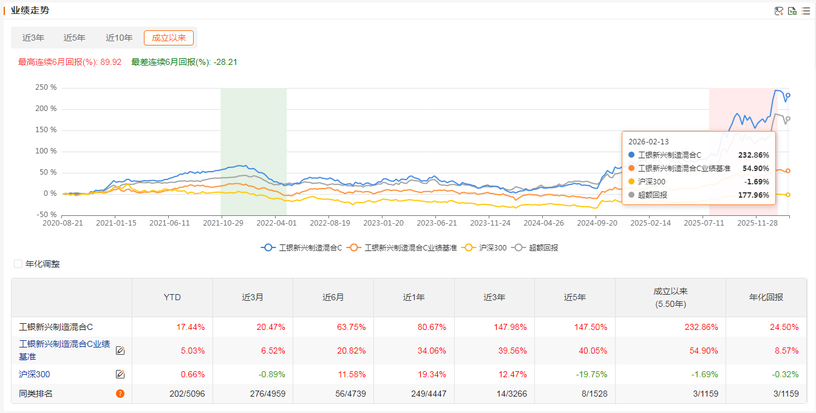This screenshot has height=413, width=816.
Task: Click the 沪深300 0.66% YTD cell
Action: click(192, 374)
